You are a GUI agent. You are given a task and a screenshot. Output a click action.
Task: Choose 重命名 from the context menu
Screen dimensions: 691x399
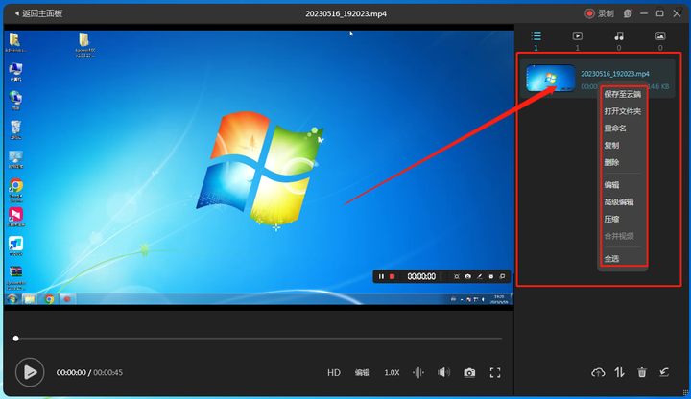[615, 129]
